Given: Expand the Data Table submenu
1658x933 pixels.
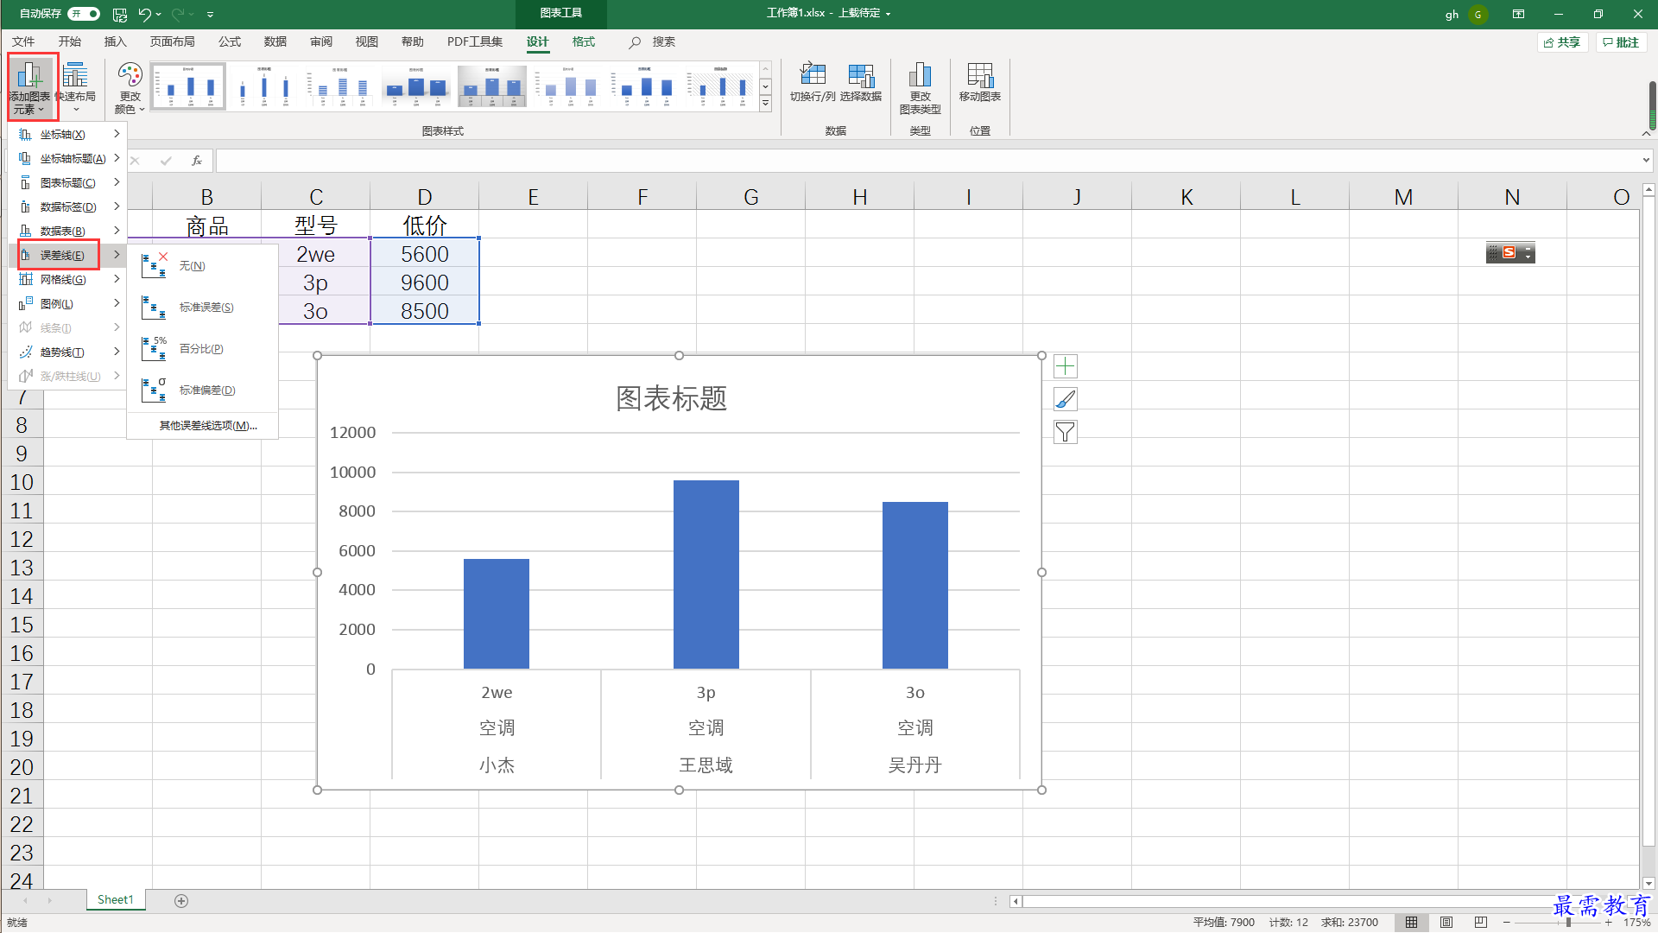Looking at the screenshot, I should point(68,232).
